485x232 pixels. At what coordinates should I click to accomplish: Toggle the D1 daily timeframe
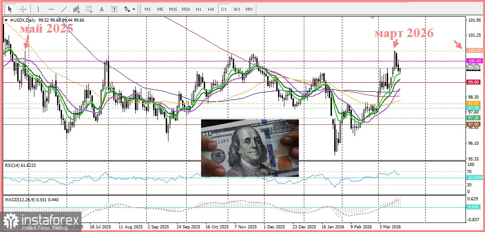click(224, 9)
